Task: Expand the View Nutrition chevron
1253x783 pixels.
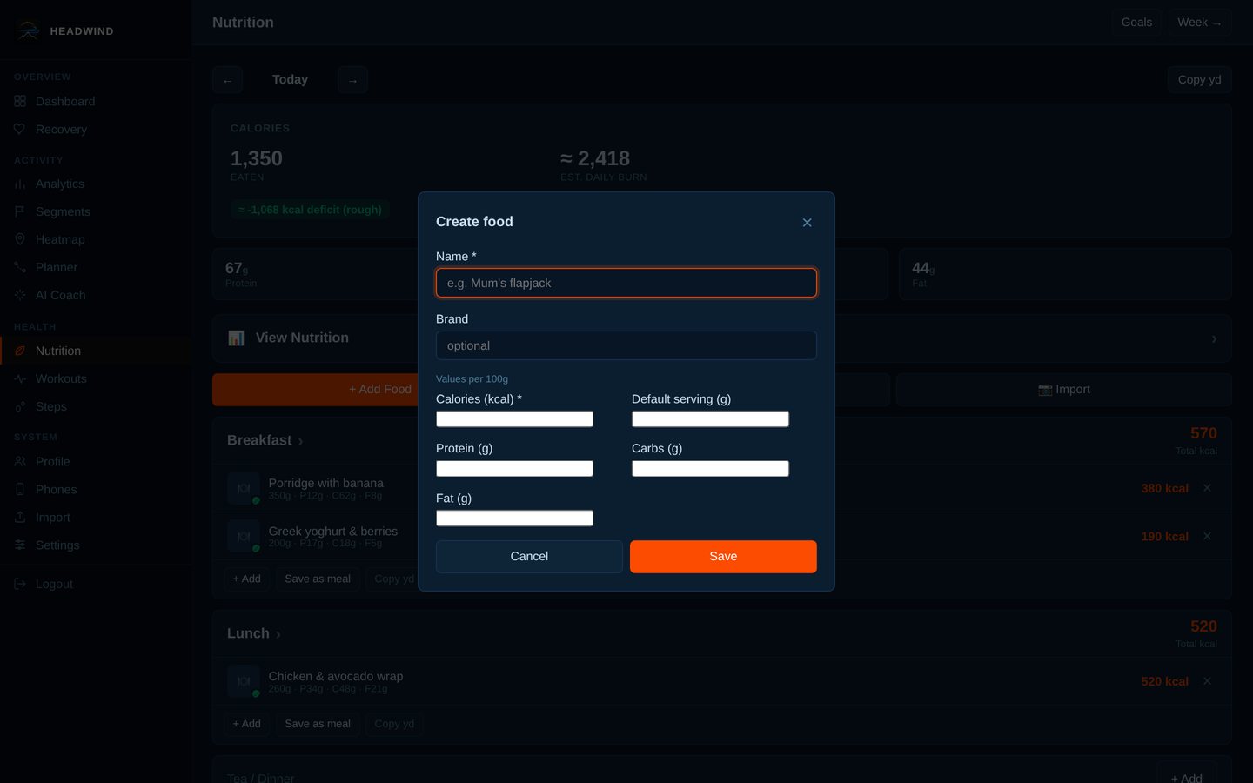Action: point(1214,338)
